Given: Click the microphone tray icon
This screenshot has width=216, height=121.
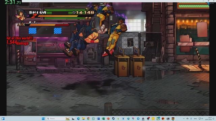Looking at the screenshot, I should click(x=191, y=119).
